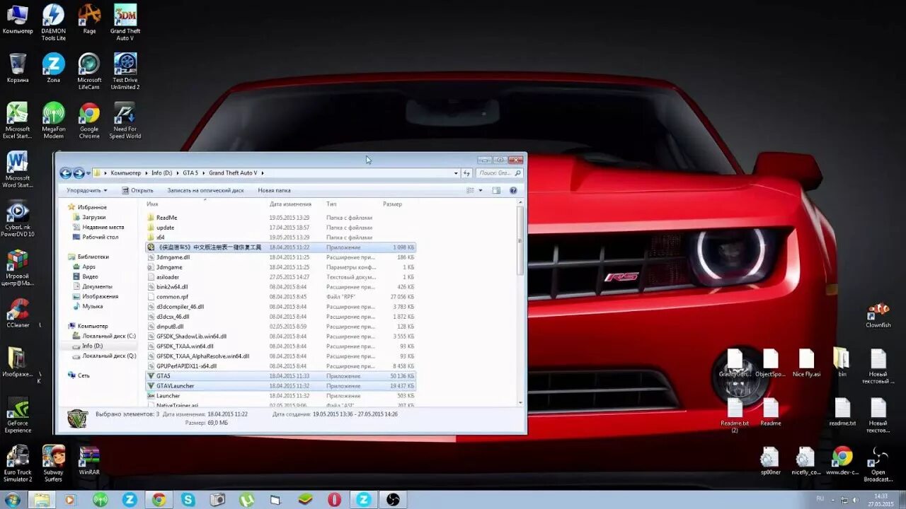The image size is (906, 509).
Task: Toggle the preview pane button
Action: (x=496, y=190)
